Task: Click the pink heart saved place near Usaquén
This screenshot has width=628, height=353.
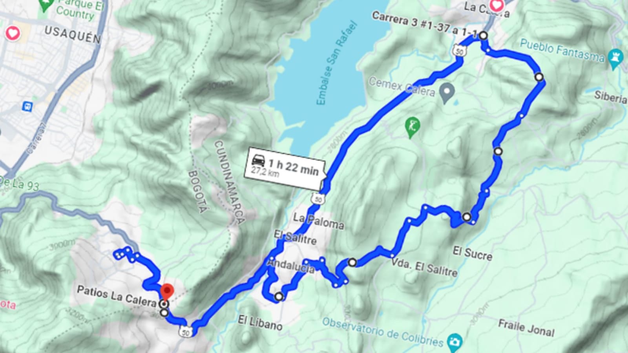Action: point(13,33)
